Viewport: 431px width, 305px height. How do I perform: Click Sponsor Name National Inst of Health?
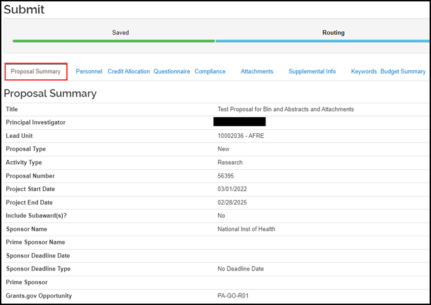point(246,229)
